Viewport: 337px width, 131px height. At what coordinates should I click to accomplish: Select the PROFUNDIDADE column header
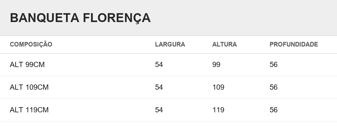click(294, 44)
